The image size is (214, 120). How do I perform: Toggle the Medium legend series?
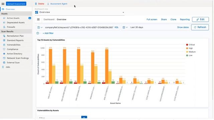tap(191, 52)
